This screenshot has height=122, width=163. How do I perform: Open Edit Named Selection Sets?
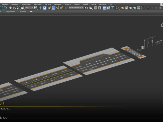tap(67, 8)
